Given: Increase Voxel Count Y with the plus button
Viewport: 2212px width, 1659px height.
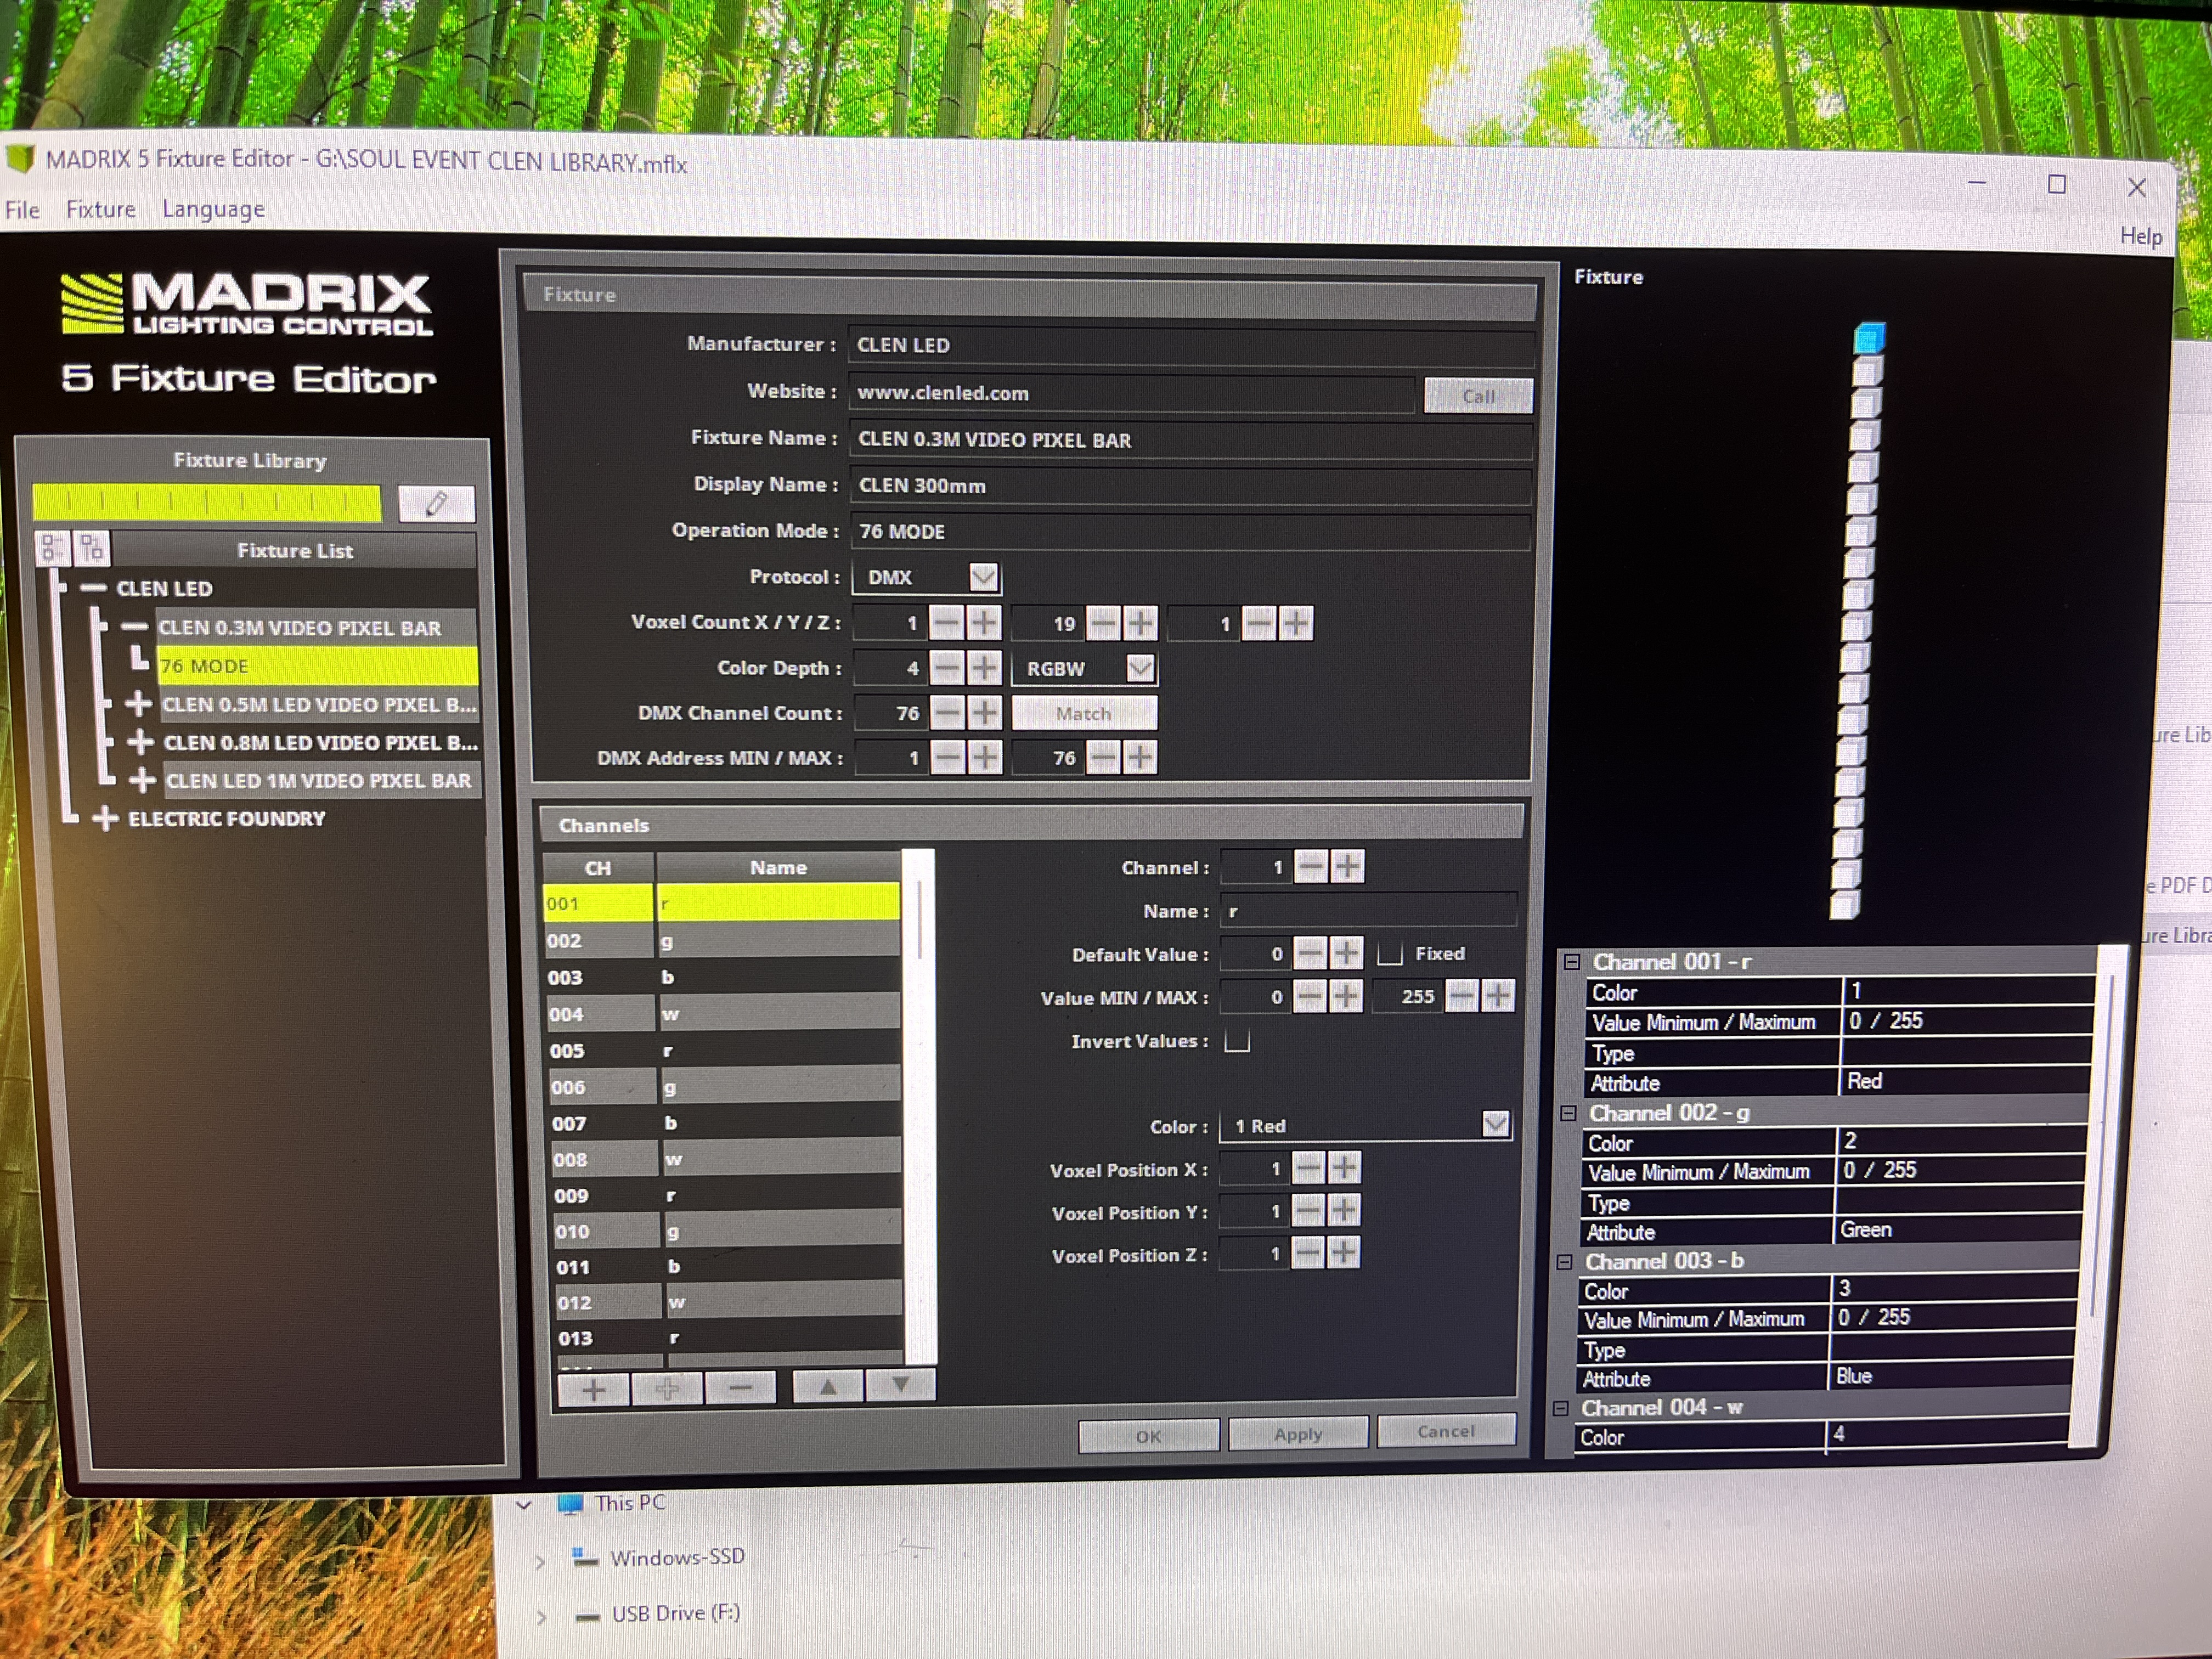Looking at the screenshot, I should click(x=1140, y=624).
